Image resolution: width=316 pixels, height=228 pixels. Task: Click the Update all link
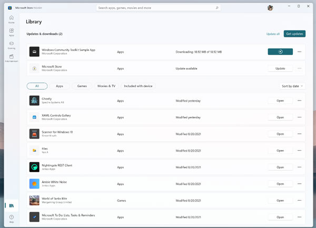(273, 34)
